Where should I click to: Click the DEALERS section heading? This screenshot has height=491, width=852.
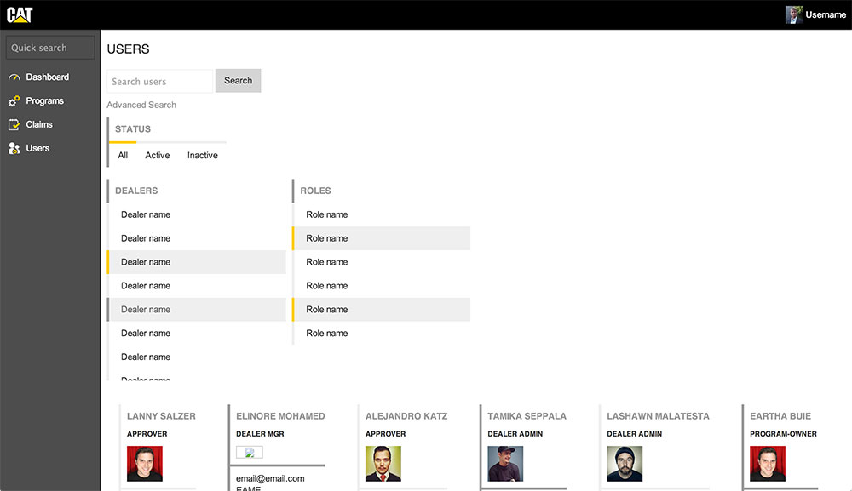136,191
